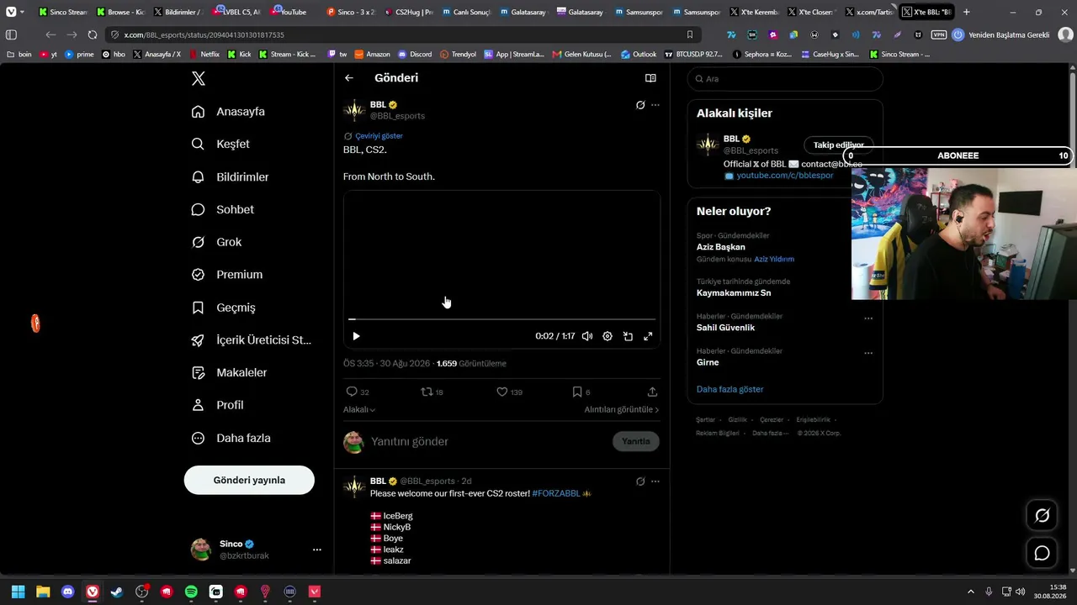
Task: Play the video in the BBL post
Action: pos(356,336)
